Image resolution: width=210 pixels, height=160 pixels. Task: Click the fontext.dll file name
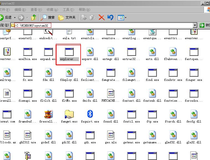[x=132, y=101]
